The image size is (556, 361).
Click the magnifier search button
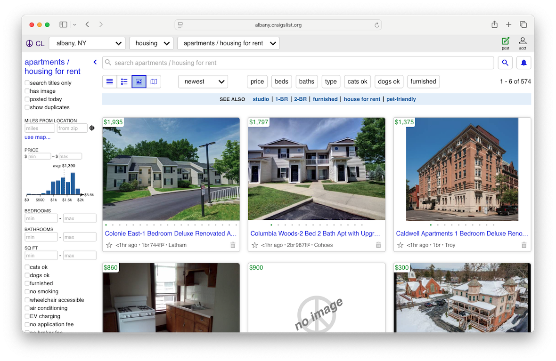505,63
